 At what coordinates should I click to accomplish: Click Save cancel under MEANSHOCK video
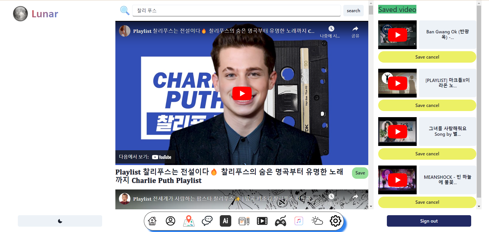[427, 202]
